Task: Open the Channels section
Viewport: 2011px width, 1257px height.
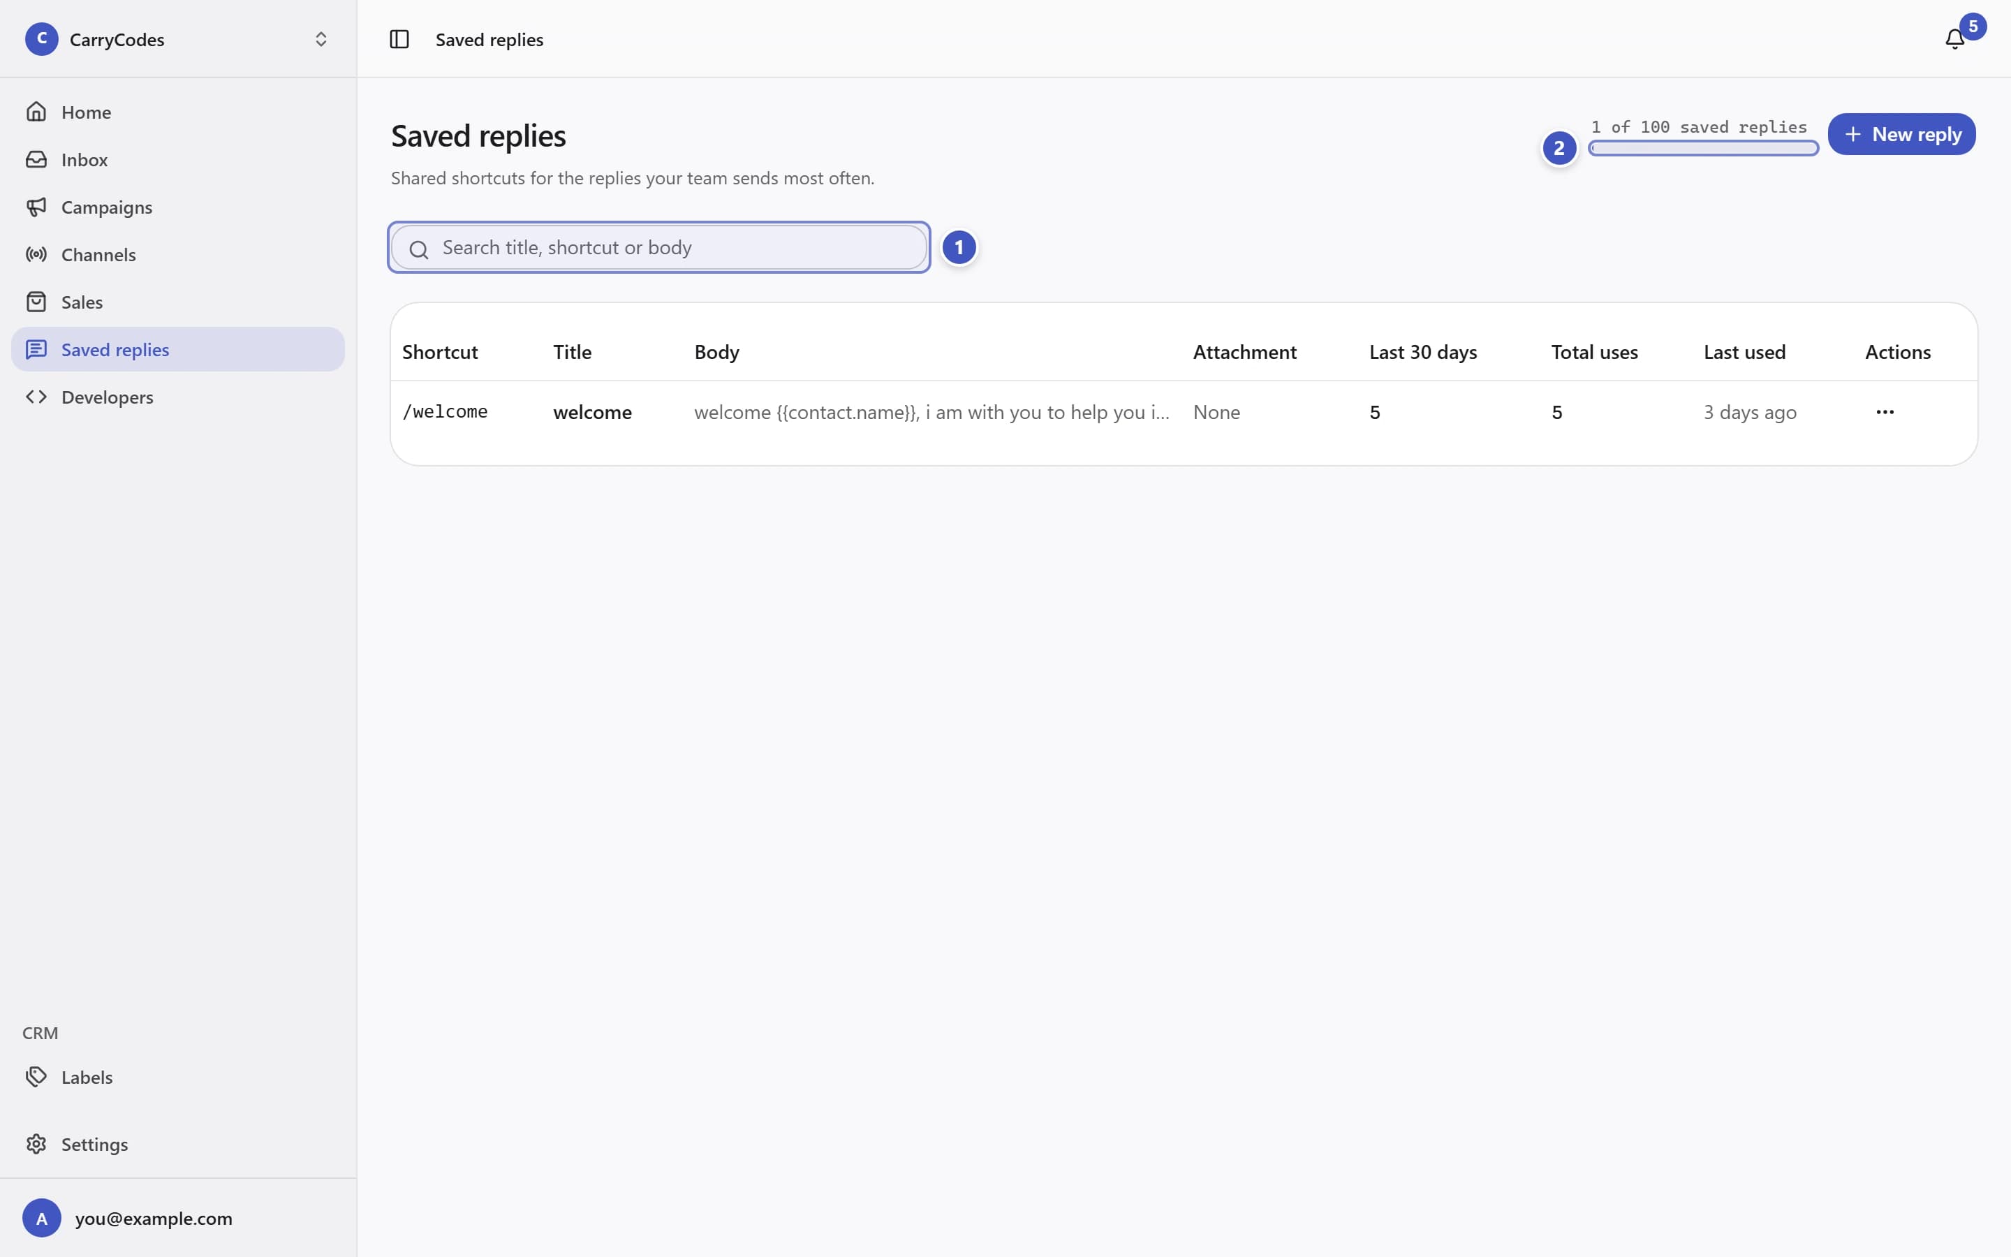Action: 178,253
